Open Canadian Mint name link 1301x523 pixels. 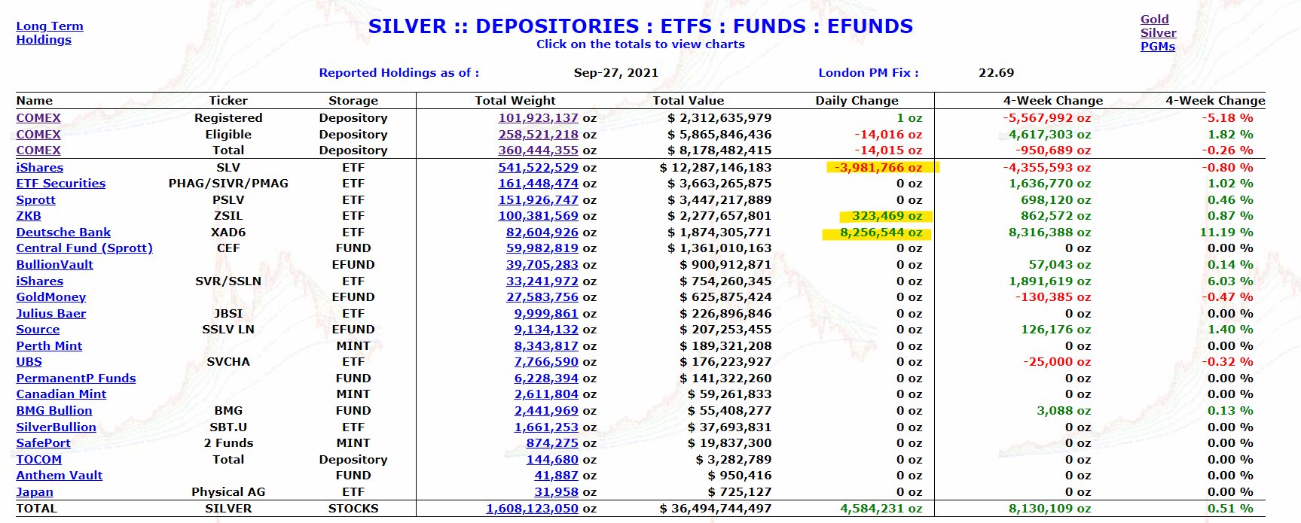[61, 394]
